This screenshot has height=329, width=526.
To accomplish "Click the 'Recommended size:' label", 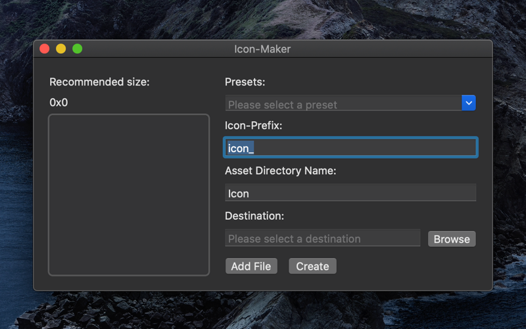I will (x=100, y=82).
